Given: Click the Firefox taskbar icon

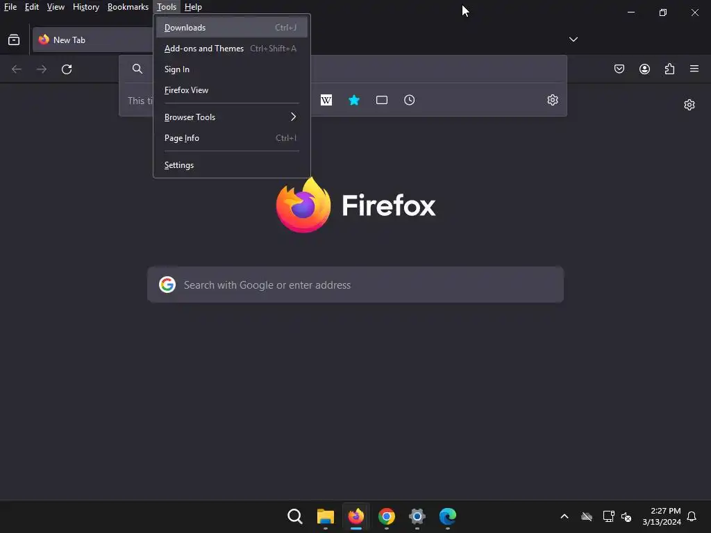Looking at the screenshot, I should pos(356,516).
